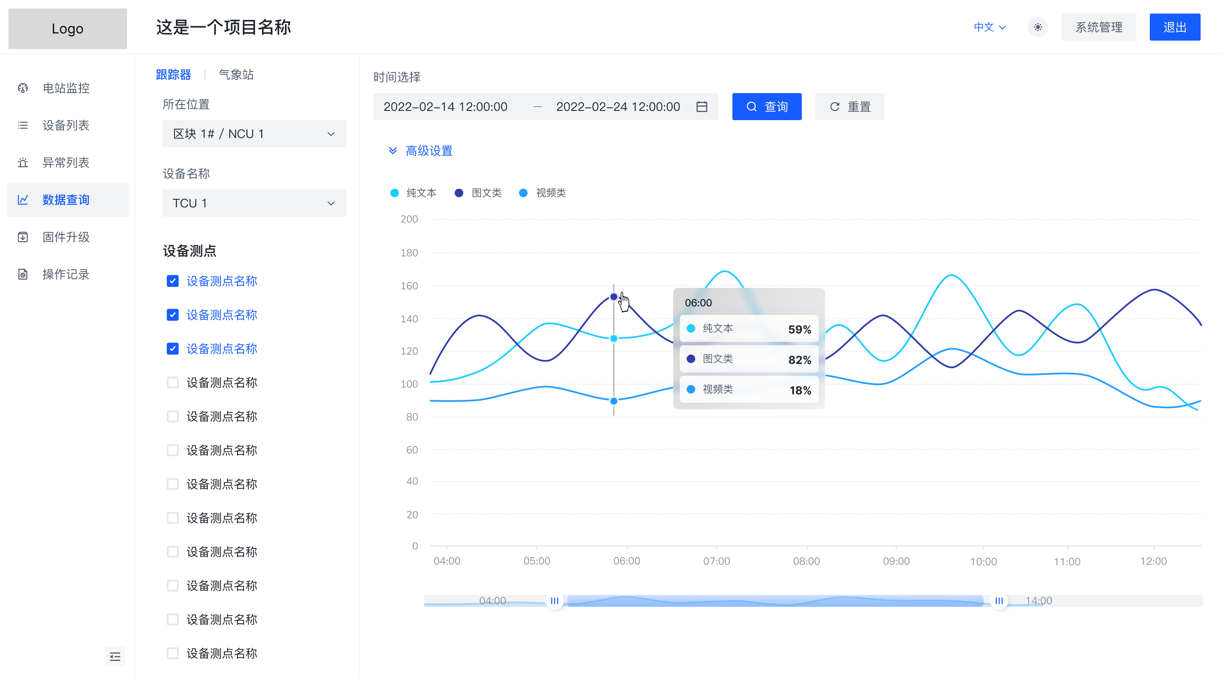Click the 07:00 x-axis label
This screenshot has width=1226, height=677.
click(x=716, y=561)
